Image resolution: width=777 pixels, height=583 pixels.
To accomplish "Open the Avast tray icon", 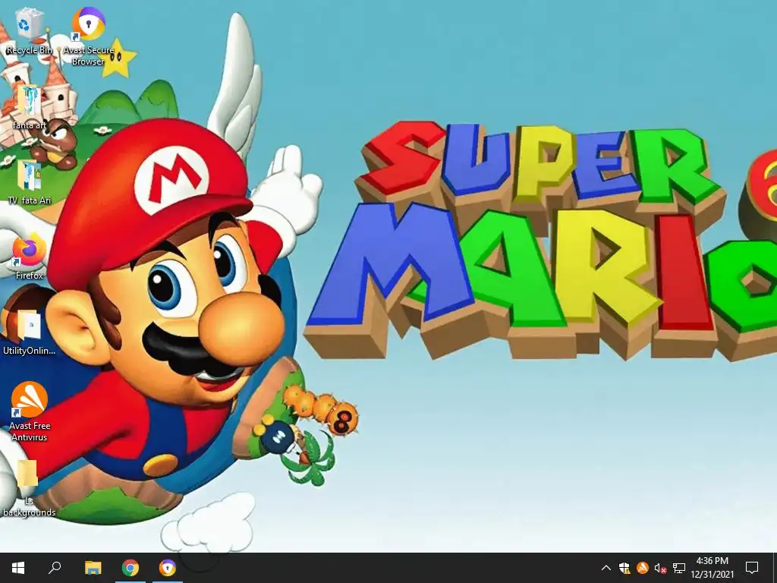I will [x=643, y=568].
